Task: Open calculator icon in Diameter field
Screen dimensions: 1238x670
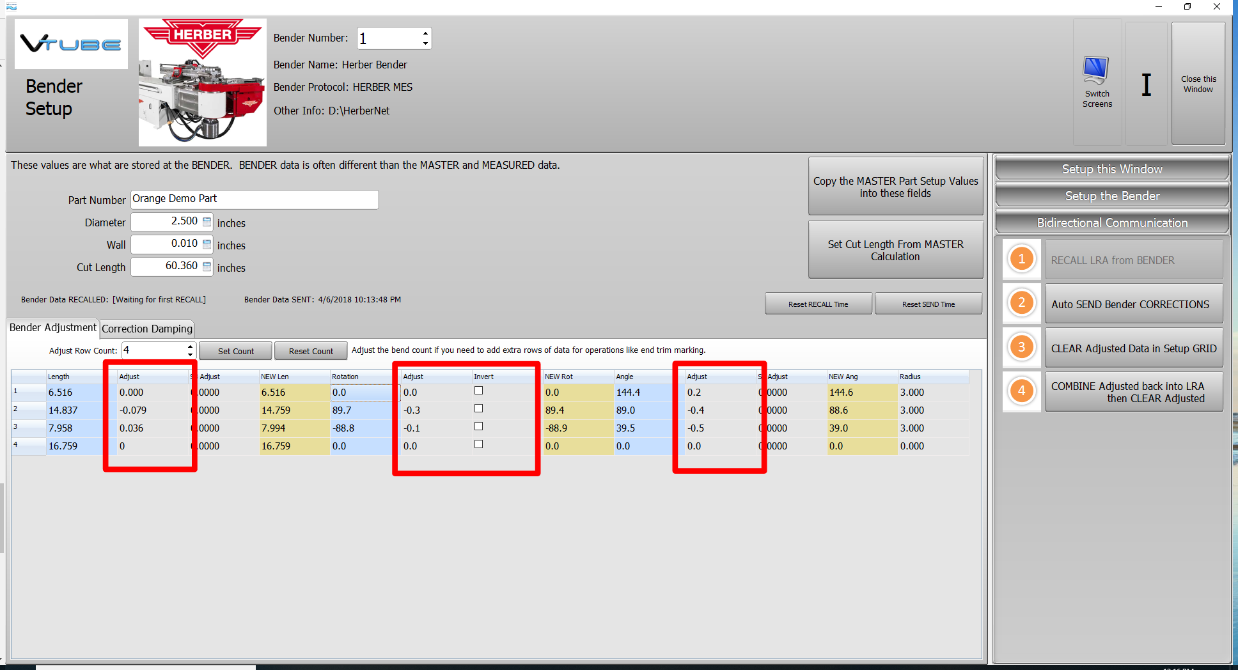Action: tap(207, 222)
